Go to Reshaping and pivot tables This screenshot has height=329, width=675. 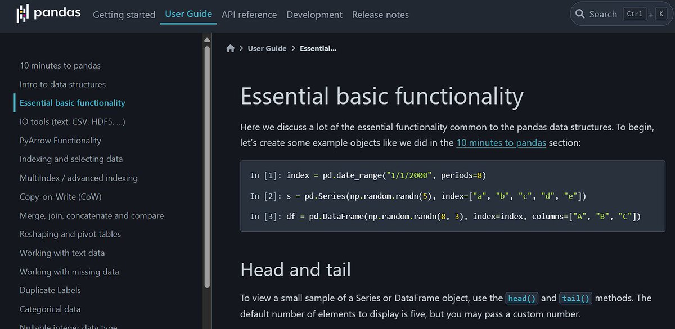(70, 234)
